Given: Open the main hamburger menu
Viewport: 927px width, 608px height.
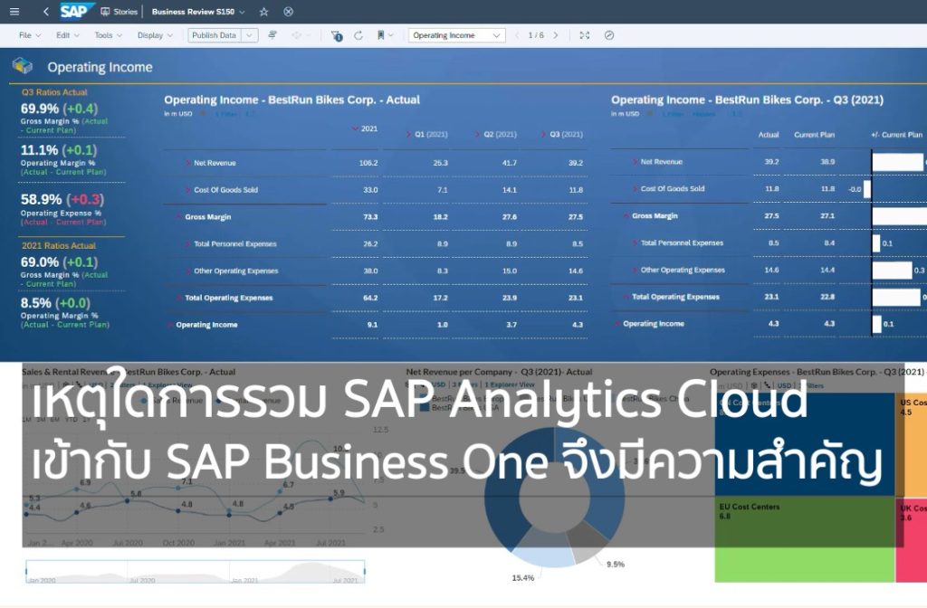Looking at the screenshot, I should 14,11.
